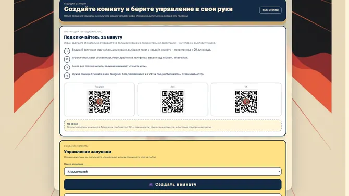The height and width of the screenshot is (196, 349).
Task: Click the "Создать комнату" button
Action: tap(173, 185)
